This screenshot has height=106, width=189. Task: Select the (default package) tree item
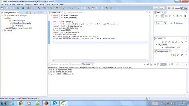(x=18, y=21)
